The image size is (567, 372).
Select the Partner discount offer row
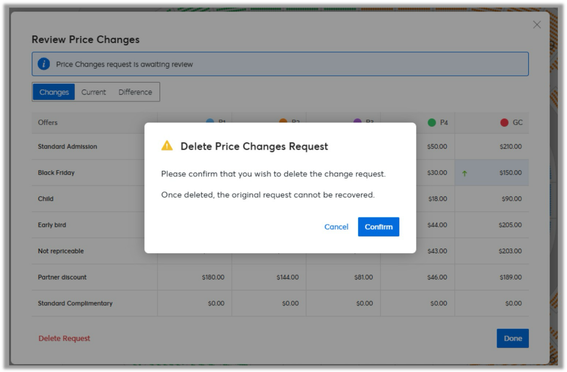62,277
